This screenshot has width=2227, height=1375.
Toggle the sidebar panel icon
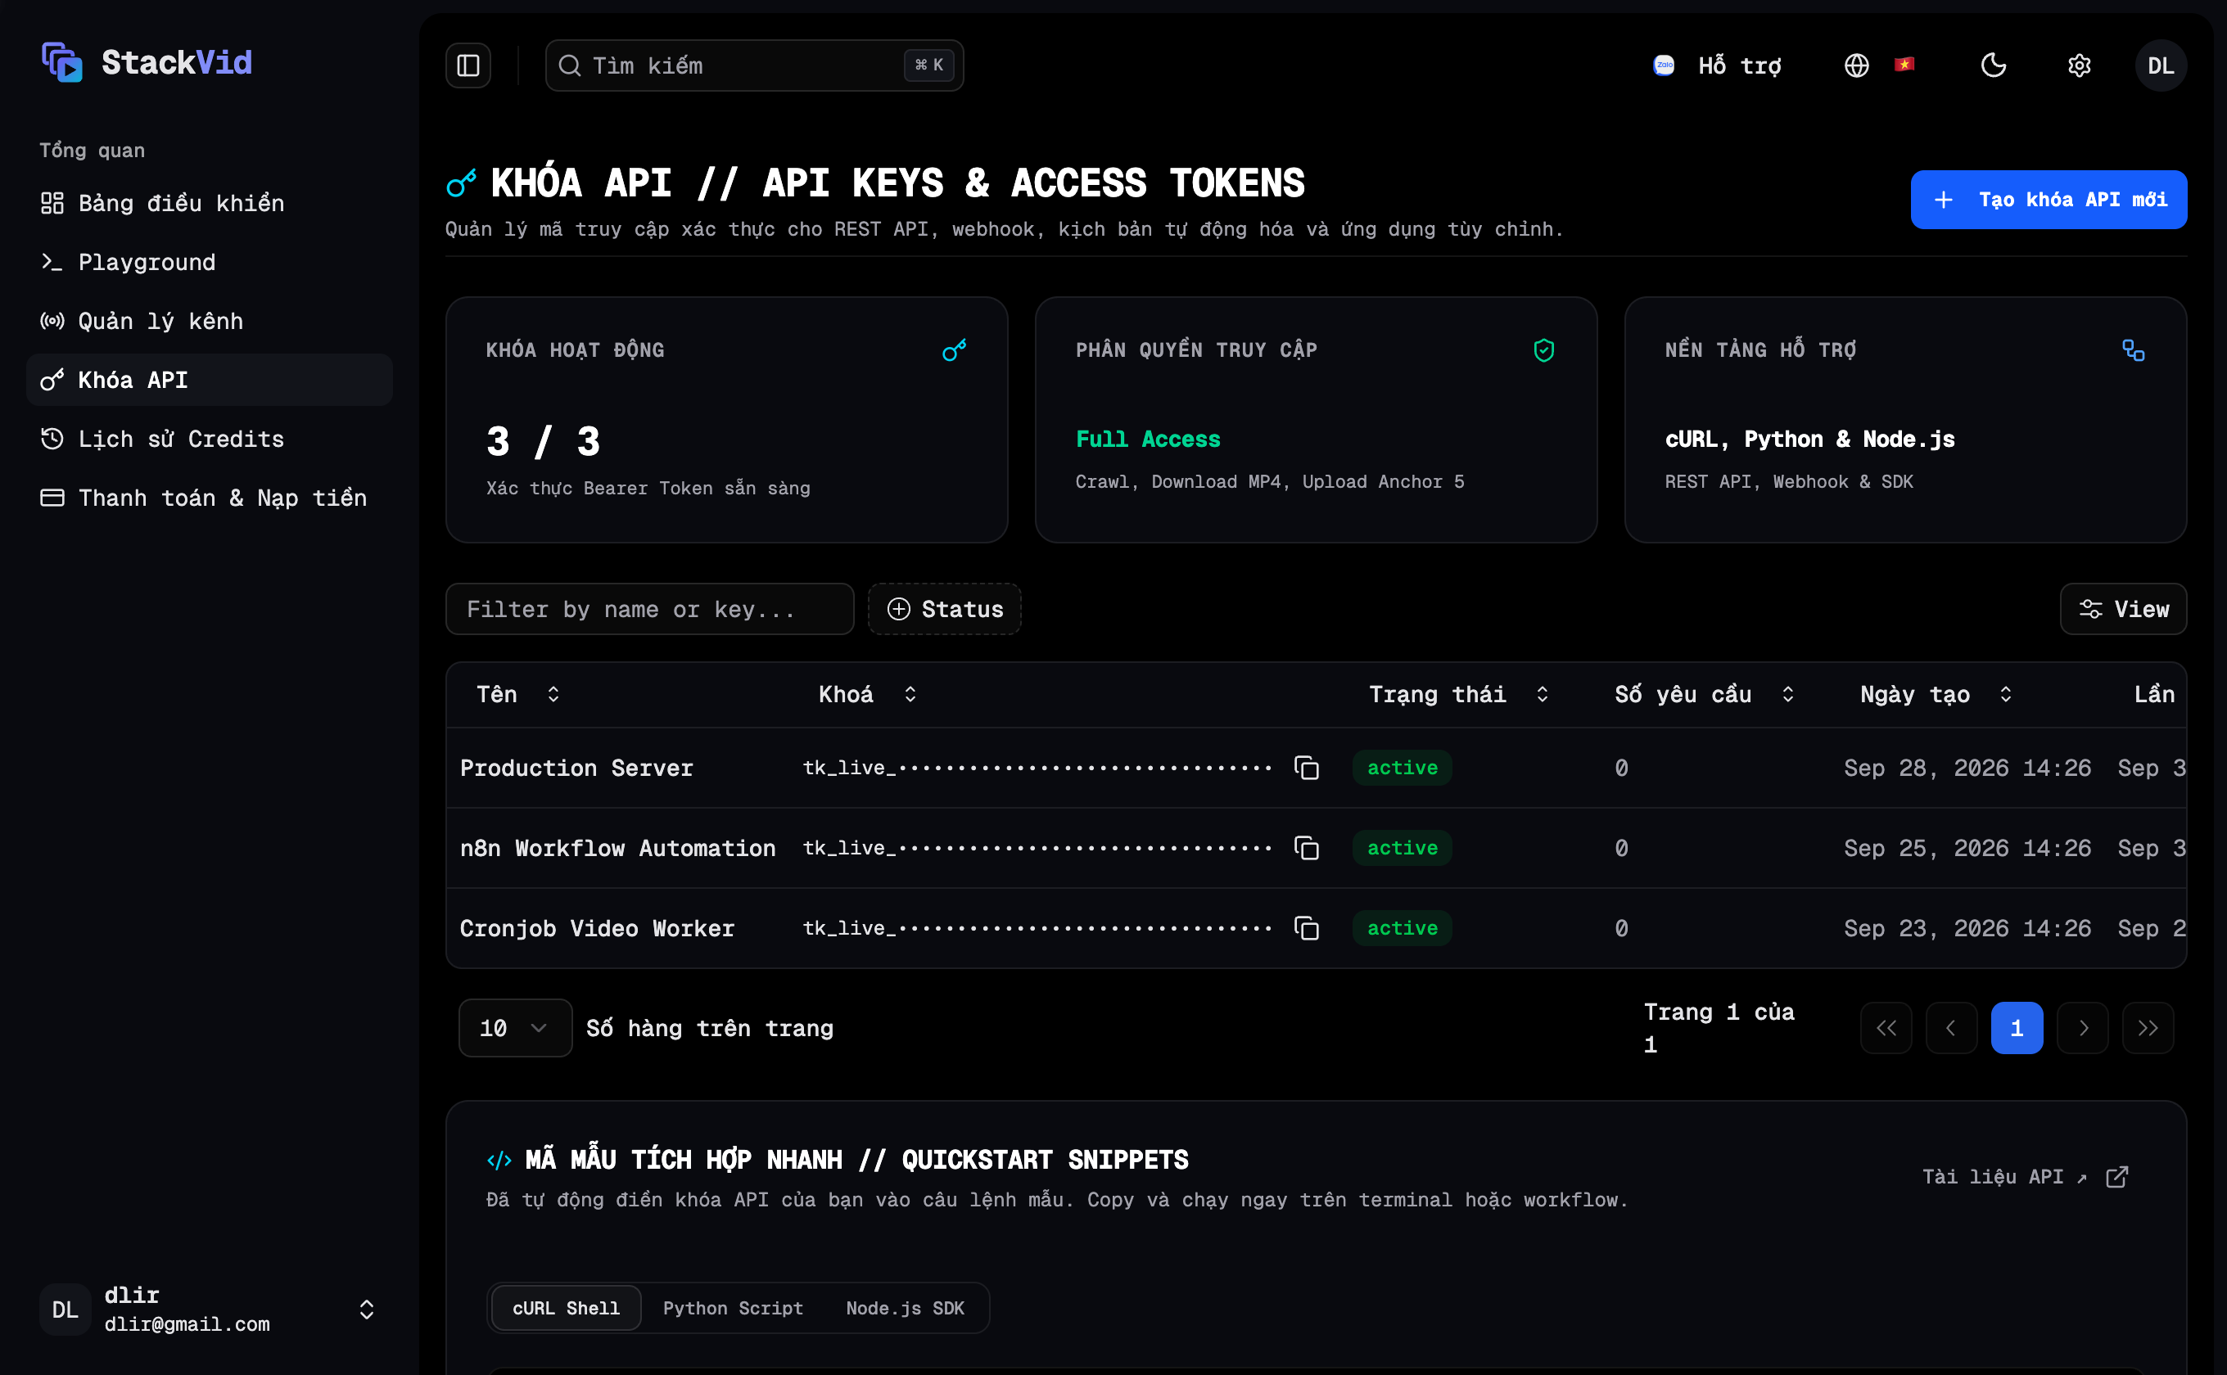pyautogui.click(x=468, y=65)
